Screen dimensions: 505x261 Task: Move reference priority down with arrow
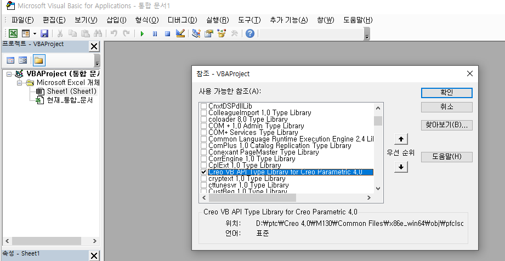click(x=401, y=167)
